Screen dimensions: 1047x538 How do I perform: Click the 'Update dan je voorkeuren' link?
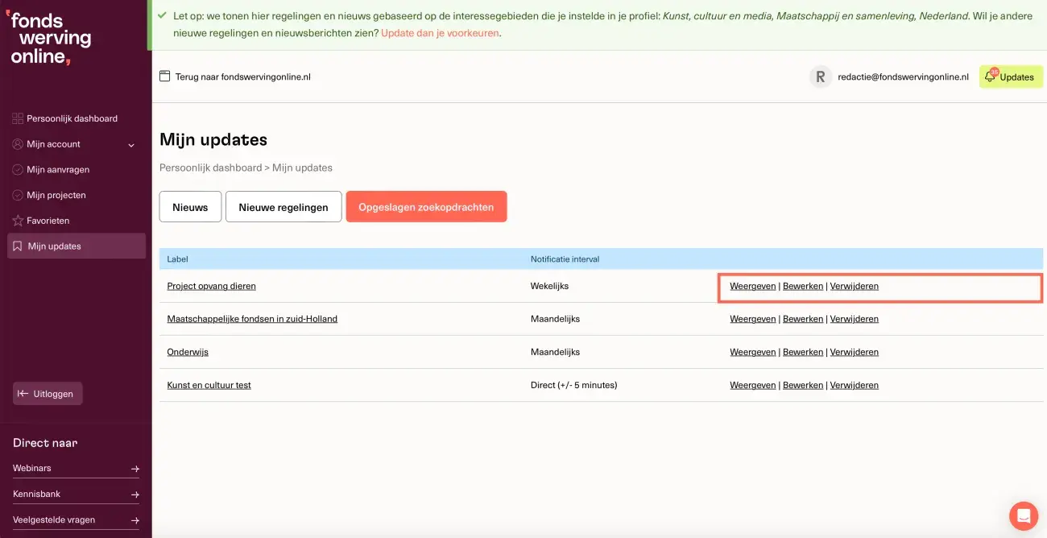pyautogui.click(x=440, y=33)
